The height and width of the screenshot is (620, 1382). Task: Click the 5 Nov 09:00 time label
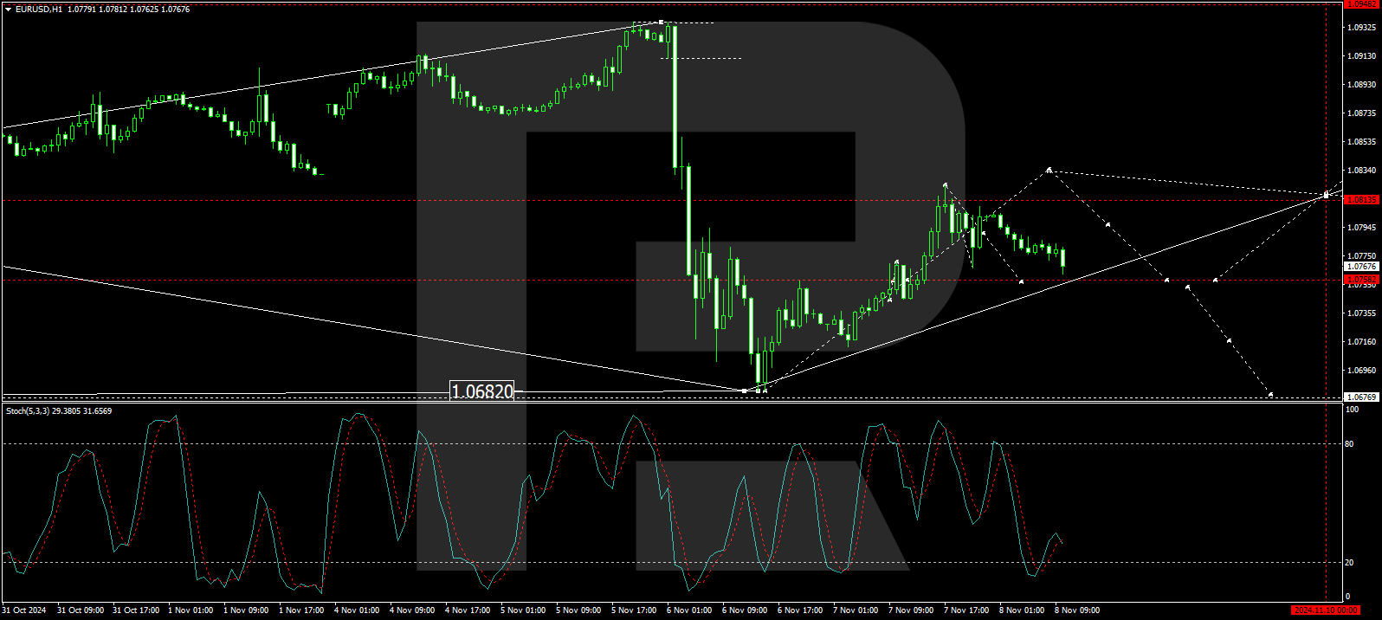578,610
